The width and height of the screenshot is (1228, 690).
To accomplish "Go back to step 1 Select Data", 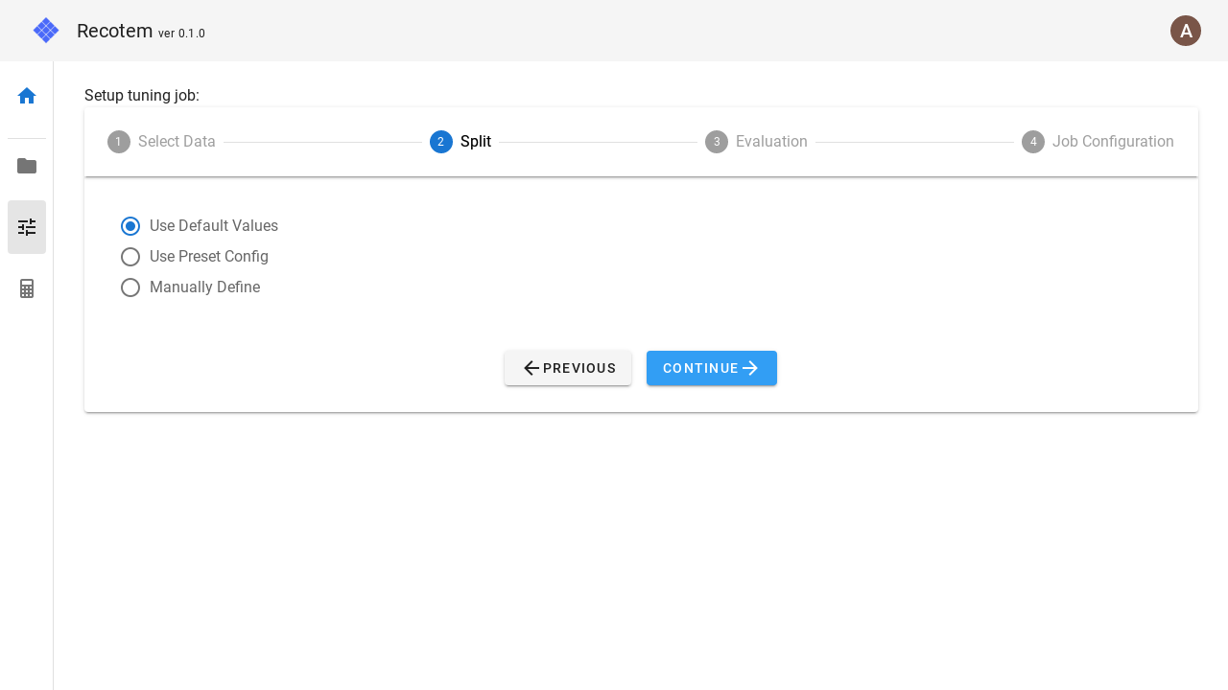I will 161,141.
